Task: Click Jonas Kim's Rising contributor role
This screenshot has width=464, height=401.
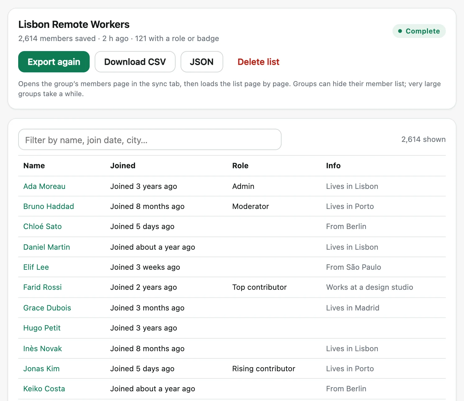Action: [x=264, y=369]
